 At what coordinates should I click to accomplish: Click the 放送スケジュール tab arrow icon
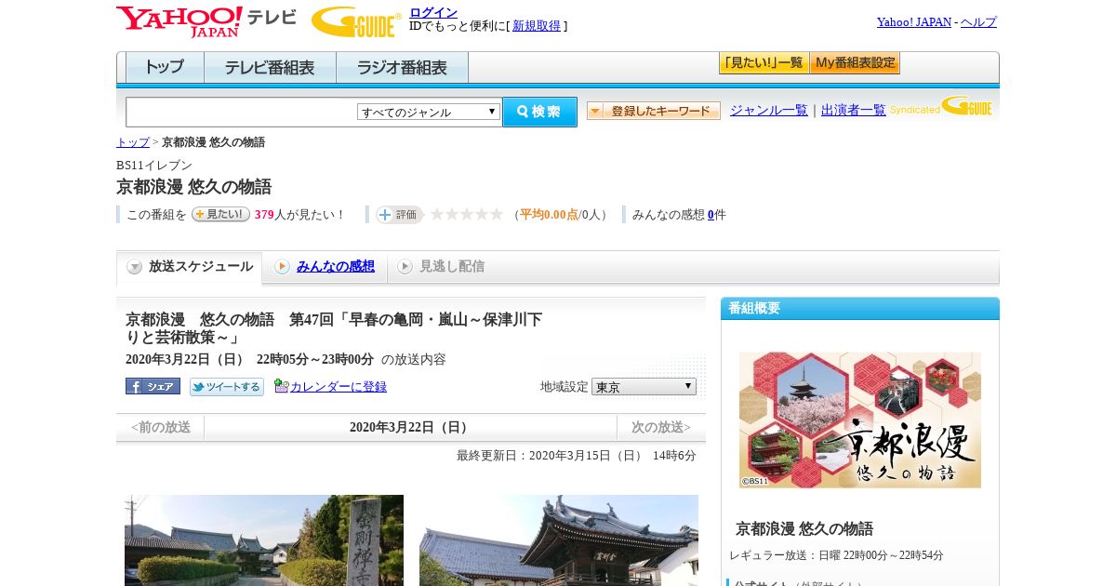135,267
